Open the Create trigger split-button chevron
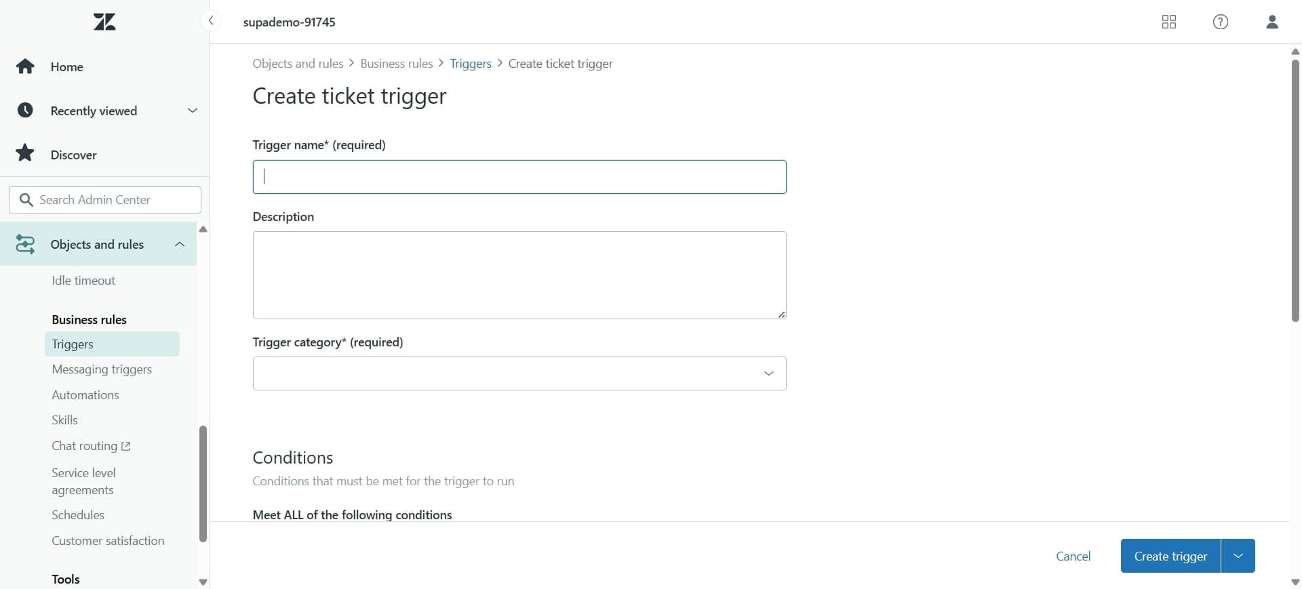Screen dimensions: 1302x589 (1238, 556)
